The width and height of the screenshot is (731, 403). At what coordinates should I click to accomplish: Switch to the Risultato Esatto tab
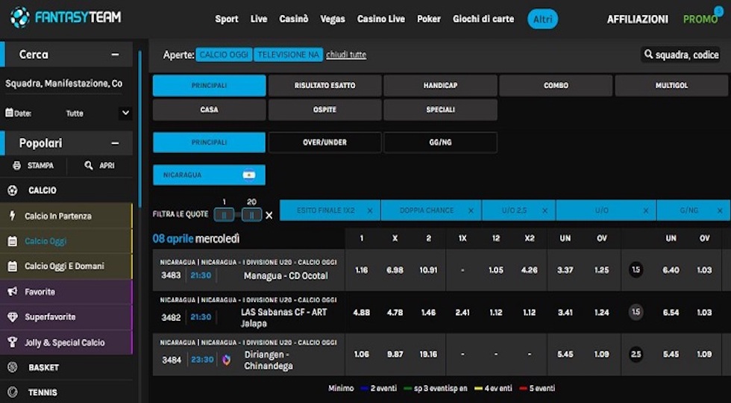[324, 86]
